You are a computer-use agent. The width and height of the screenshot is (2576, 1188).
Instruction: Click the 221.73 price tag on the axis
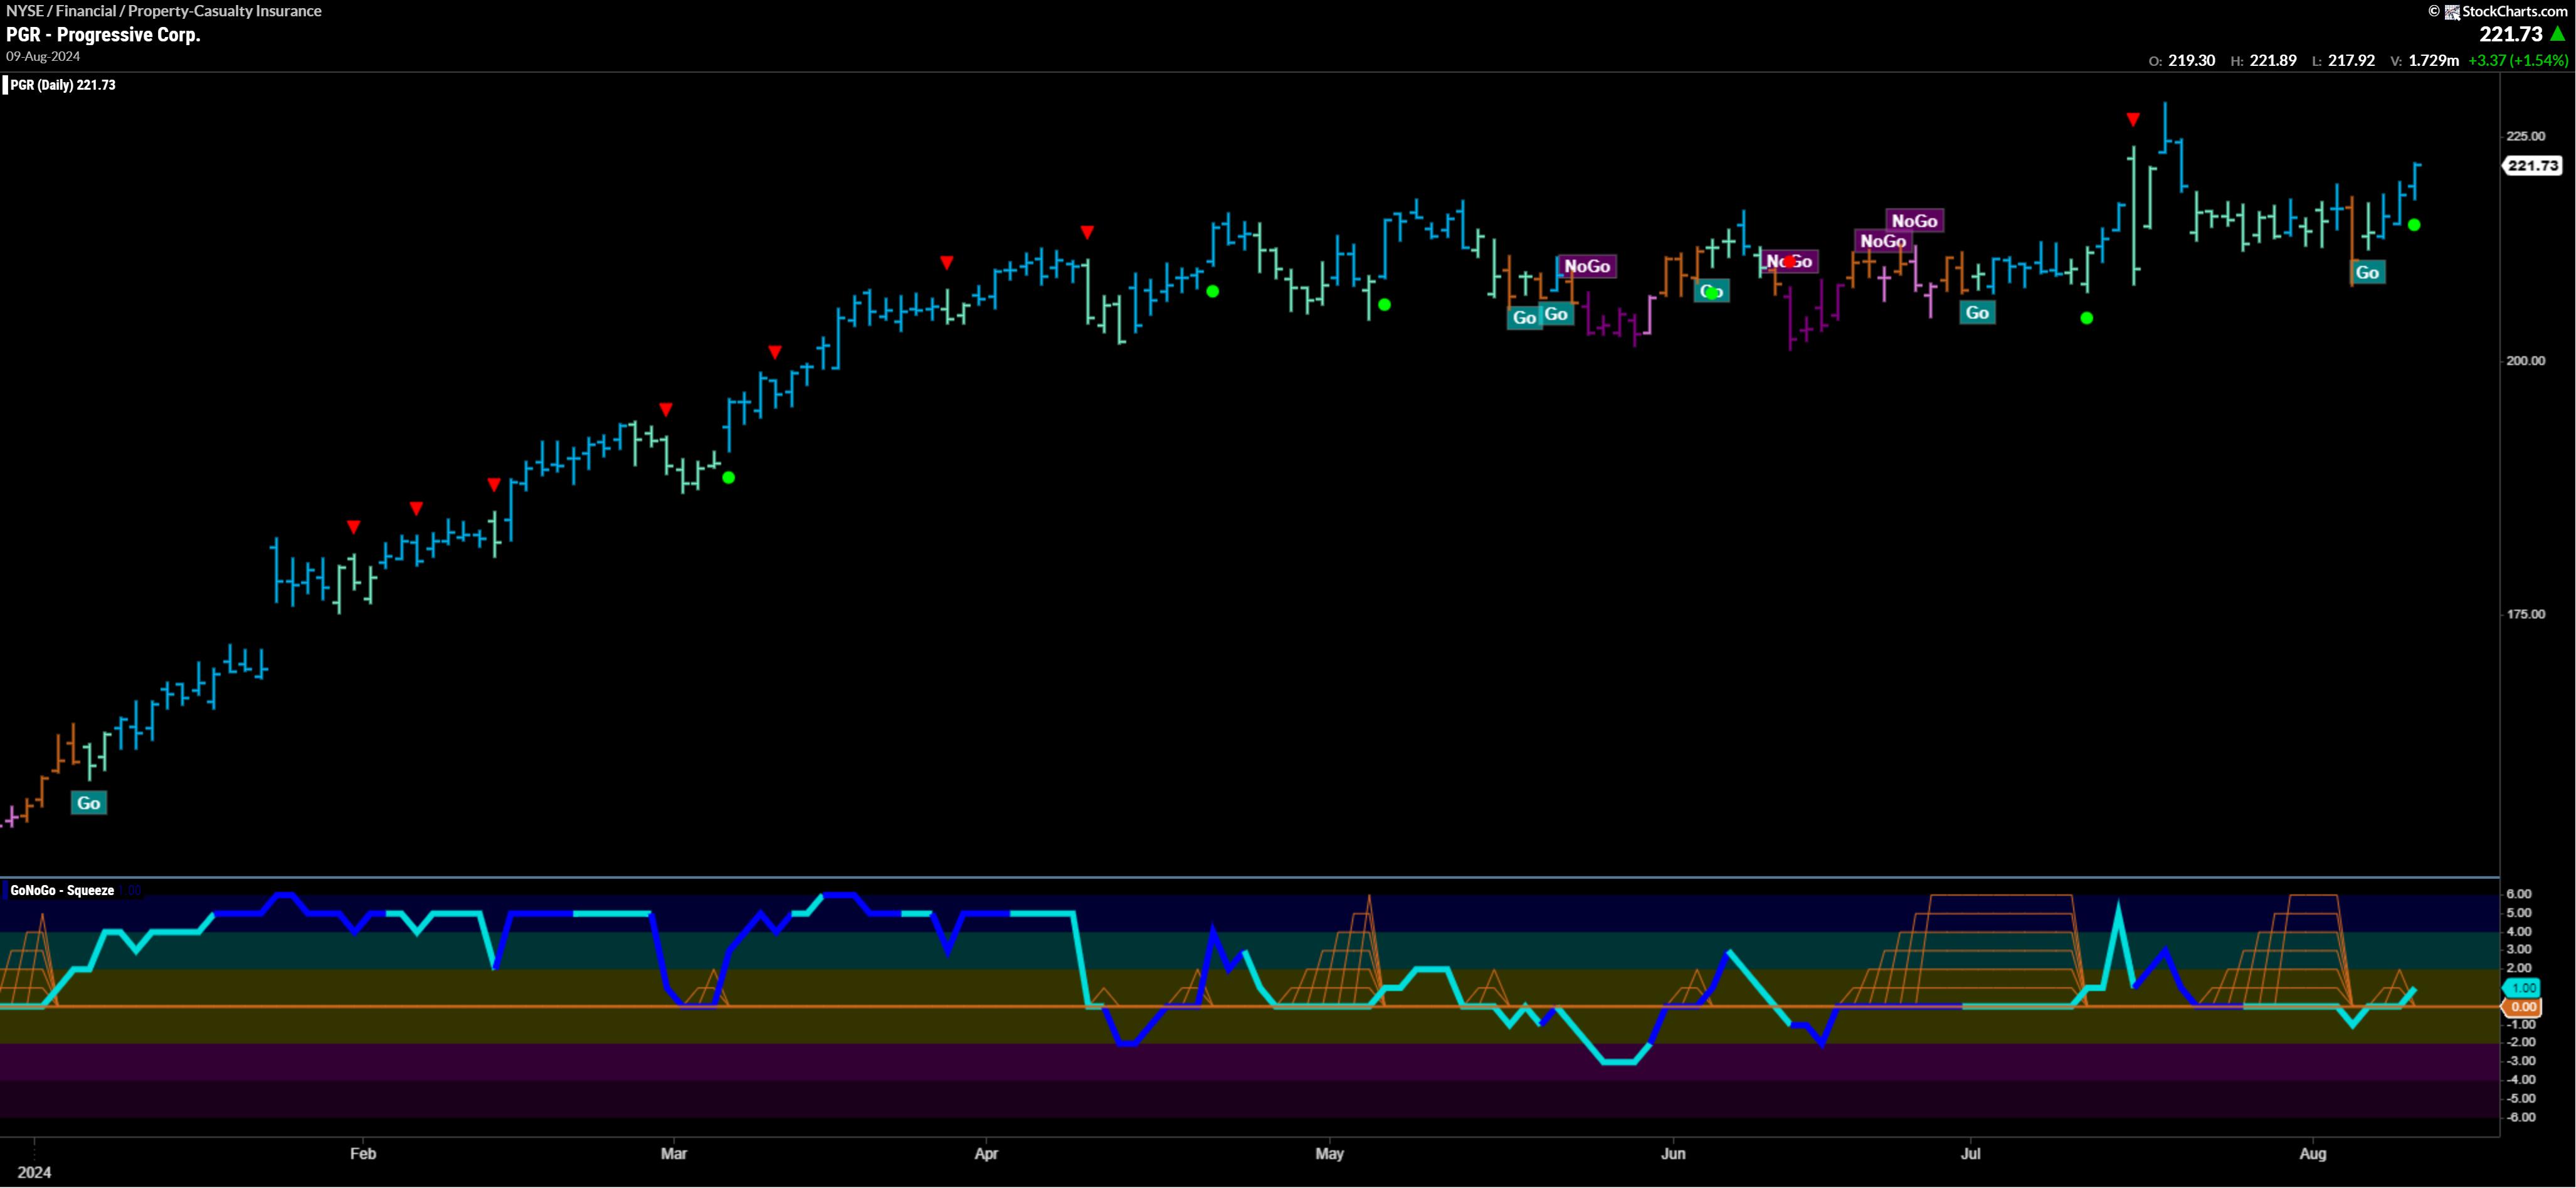2533,166
